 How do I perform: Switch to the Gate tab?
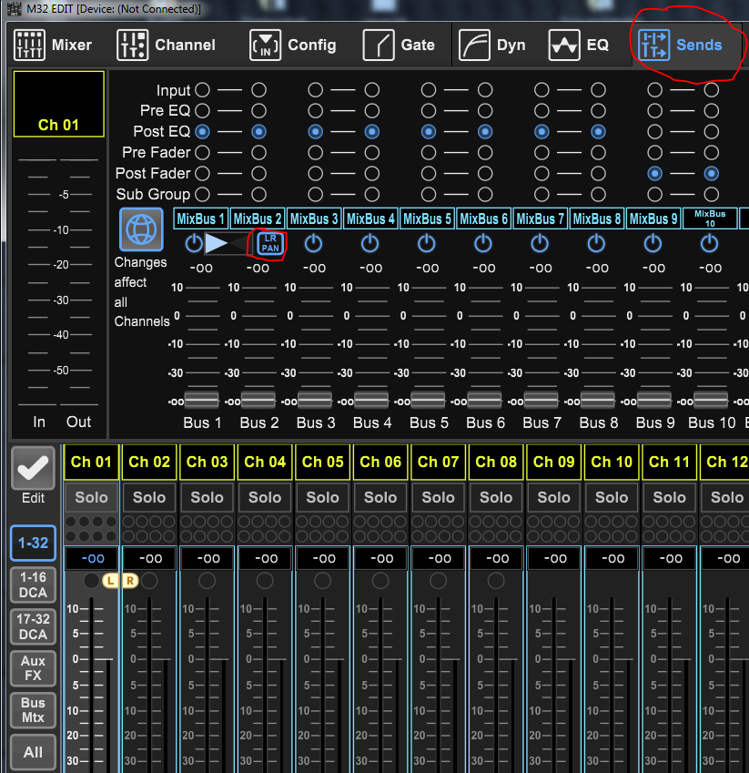pyautogui.click(x=399, y=45)
